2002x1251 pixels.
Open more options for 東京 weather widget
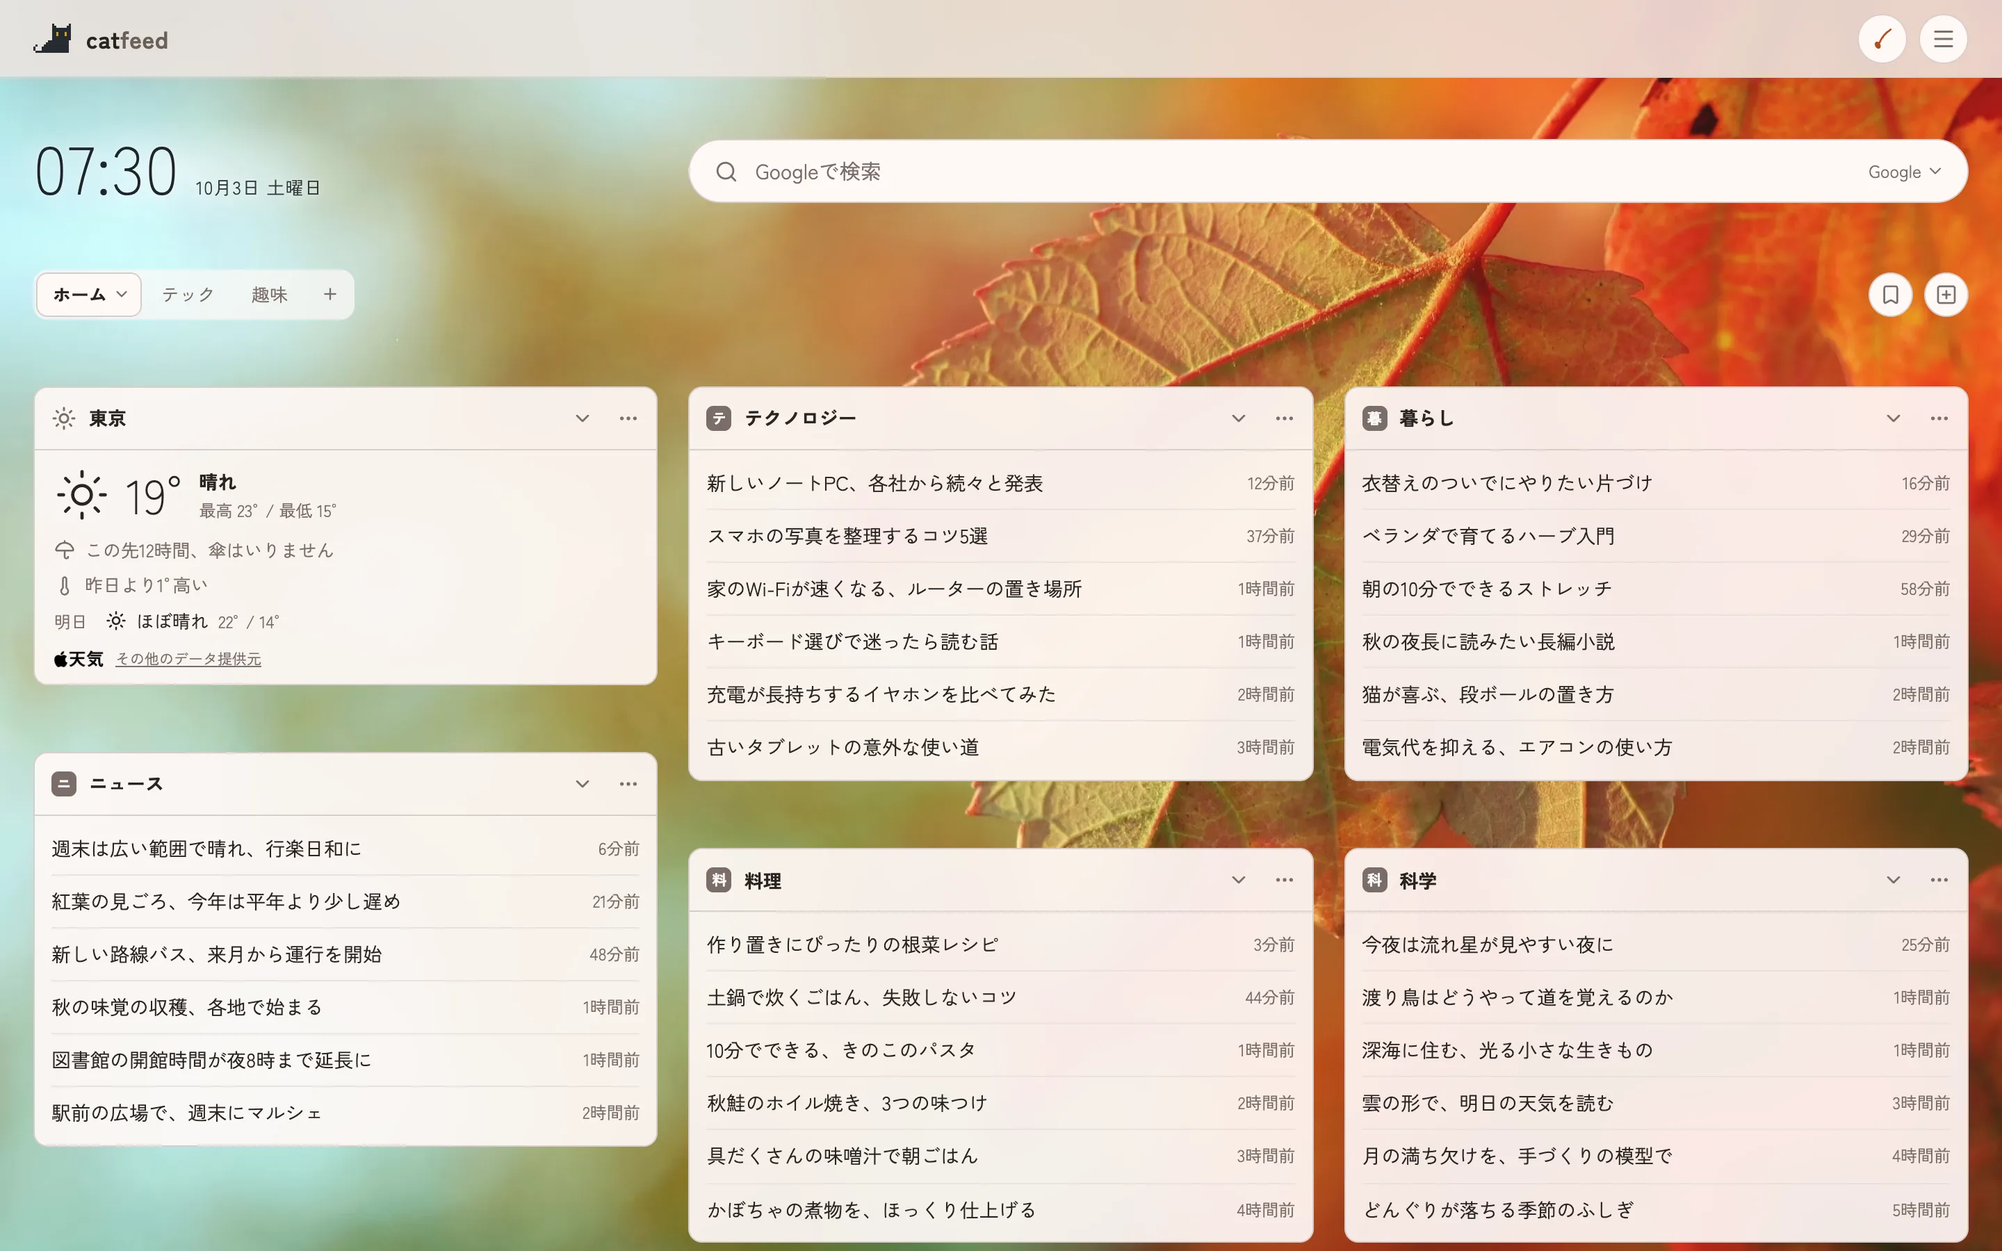tap(628, 418)
